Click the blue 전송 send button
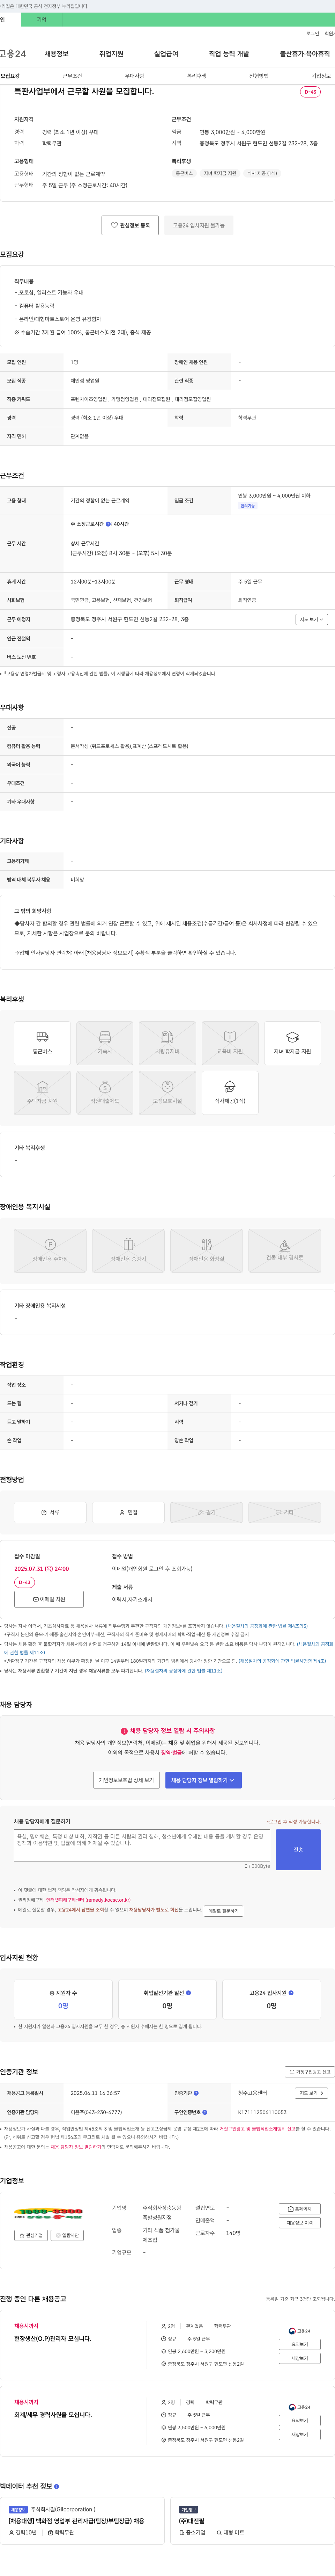Viewport: 335px width, 2576px height. point(298,1850)
